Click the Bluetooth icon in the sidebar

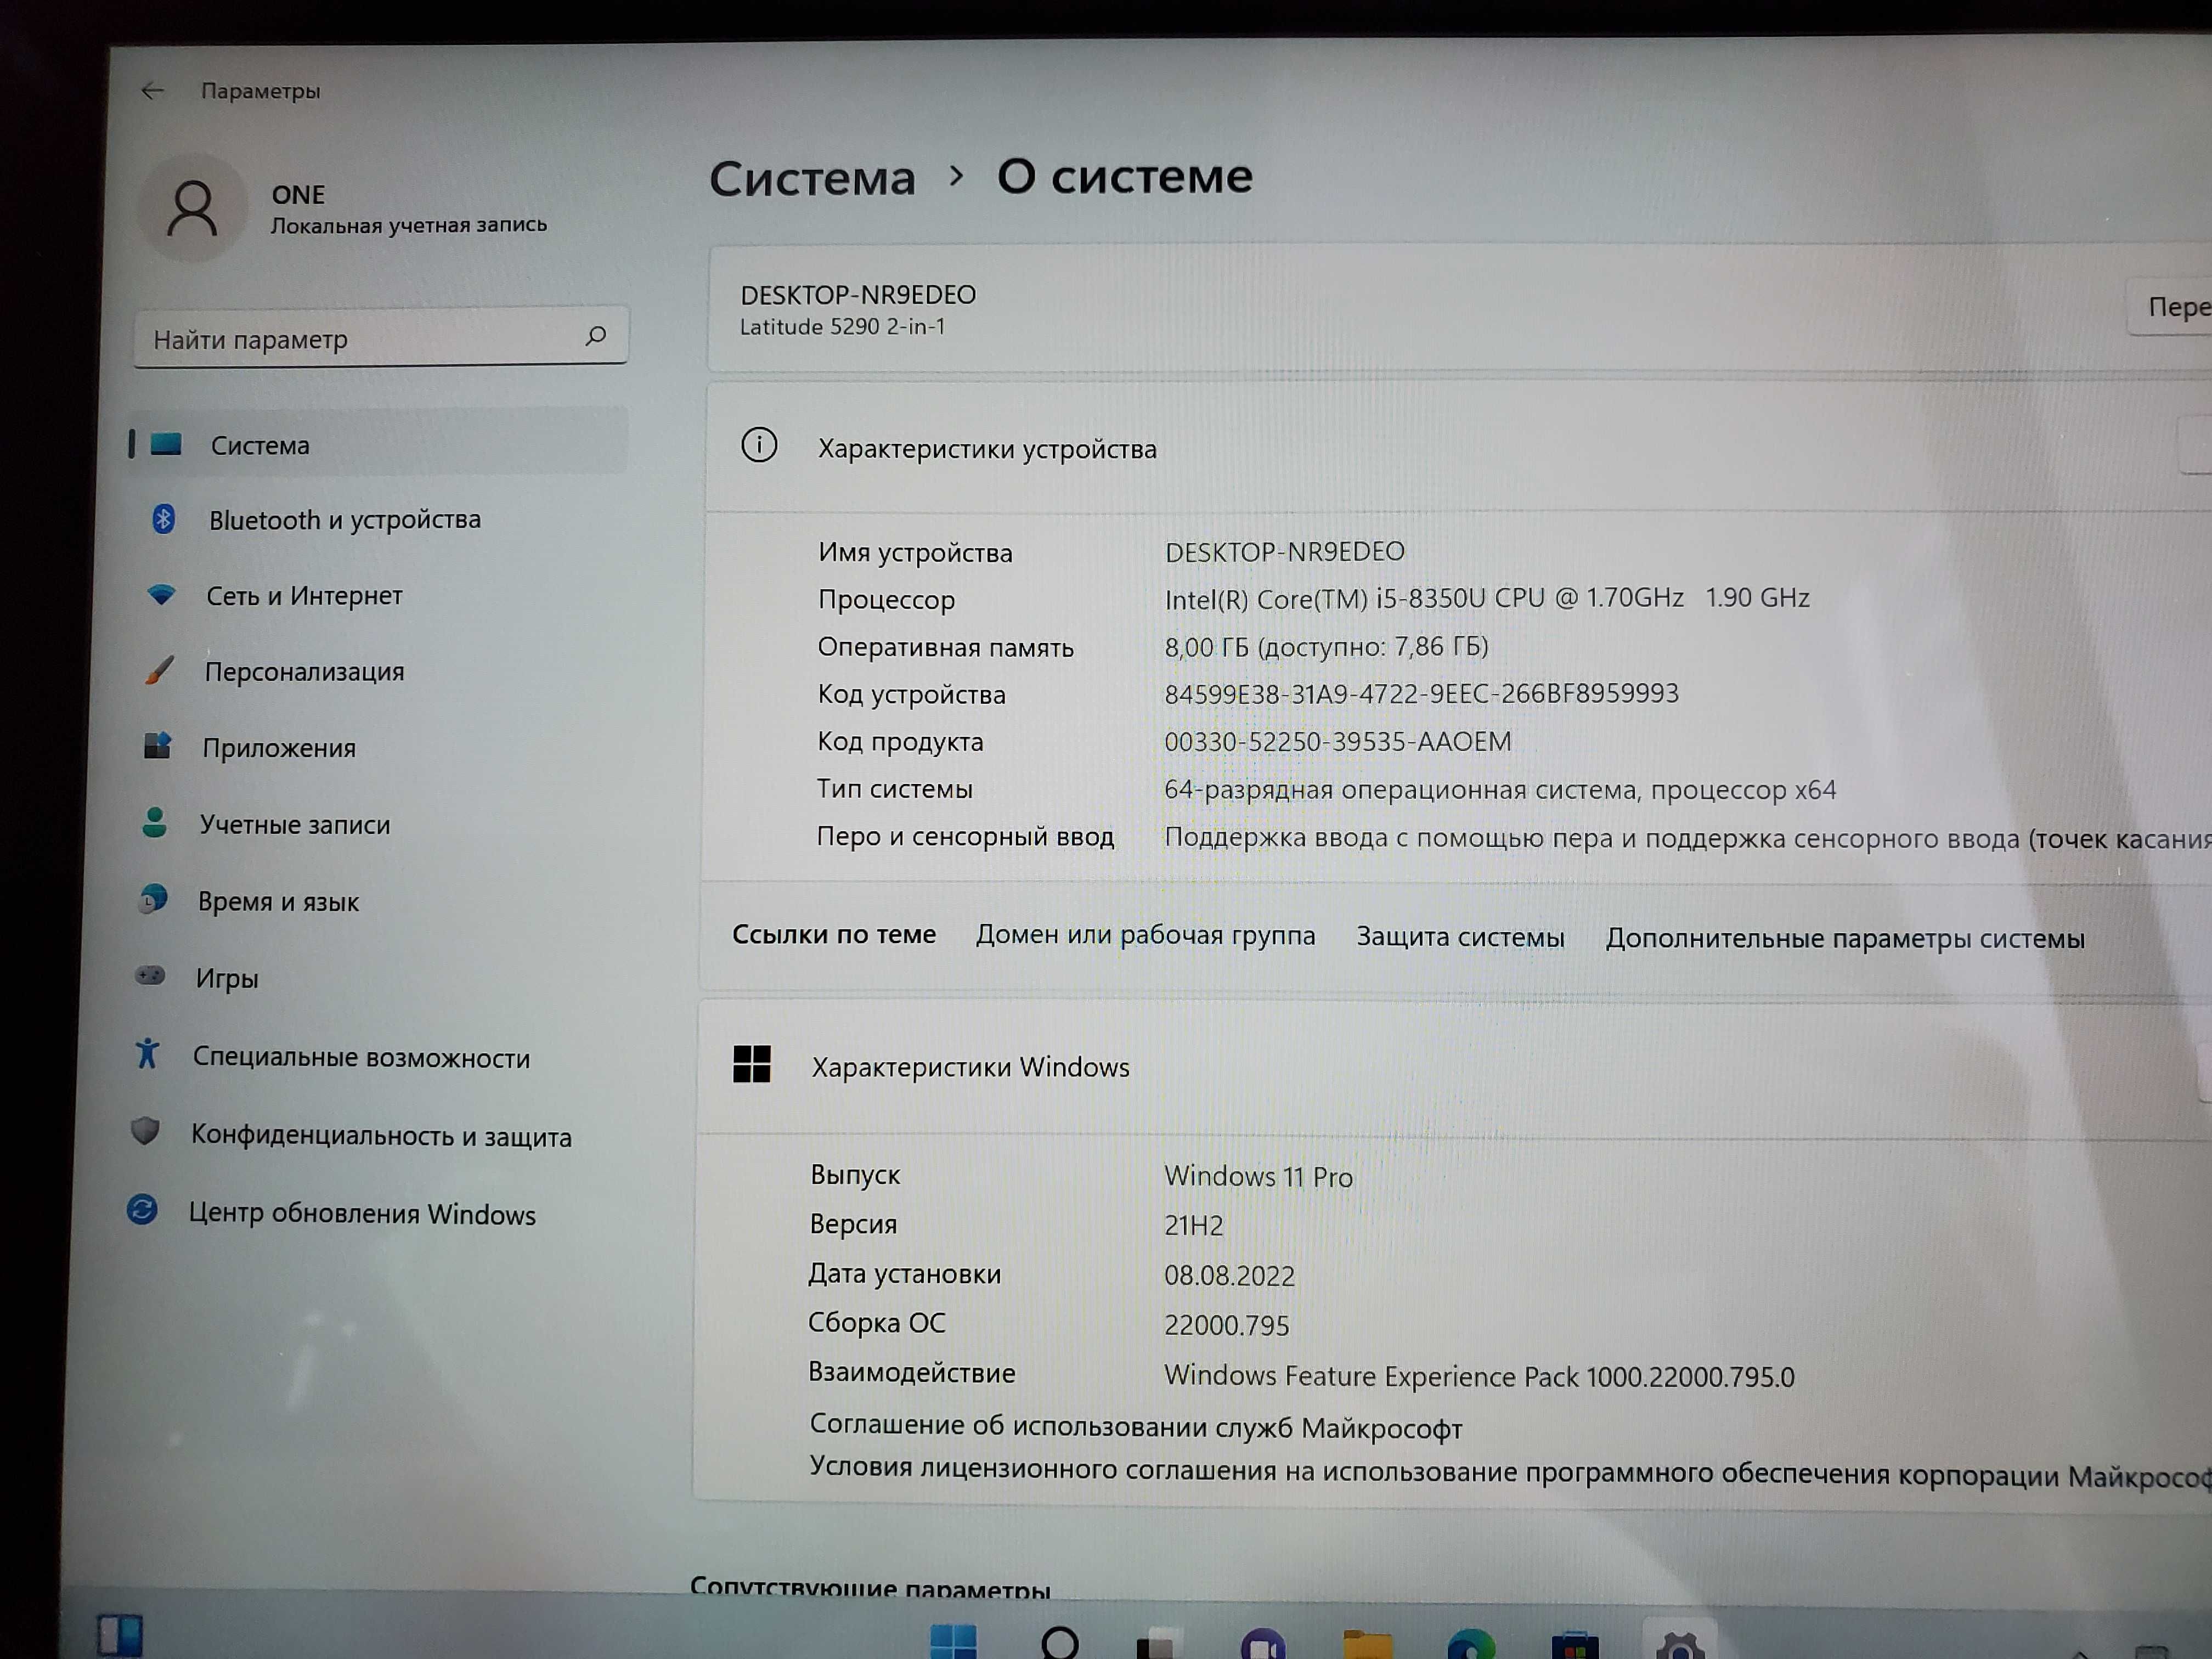point(164,518)
